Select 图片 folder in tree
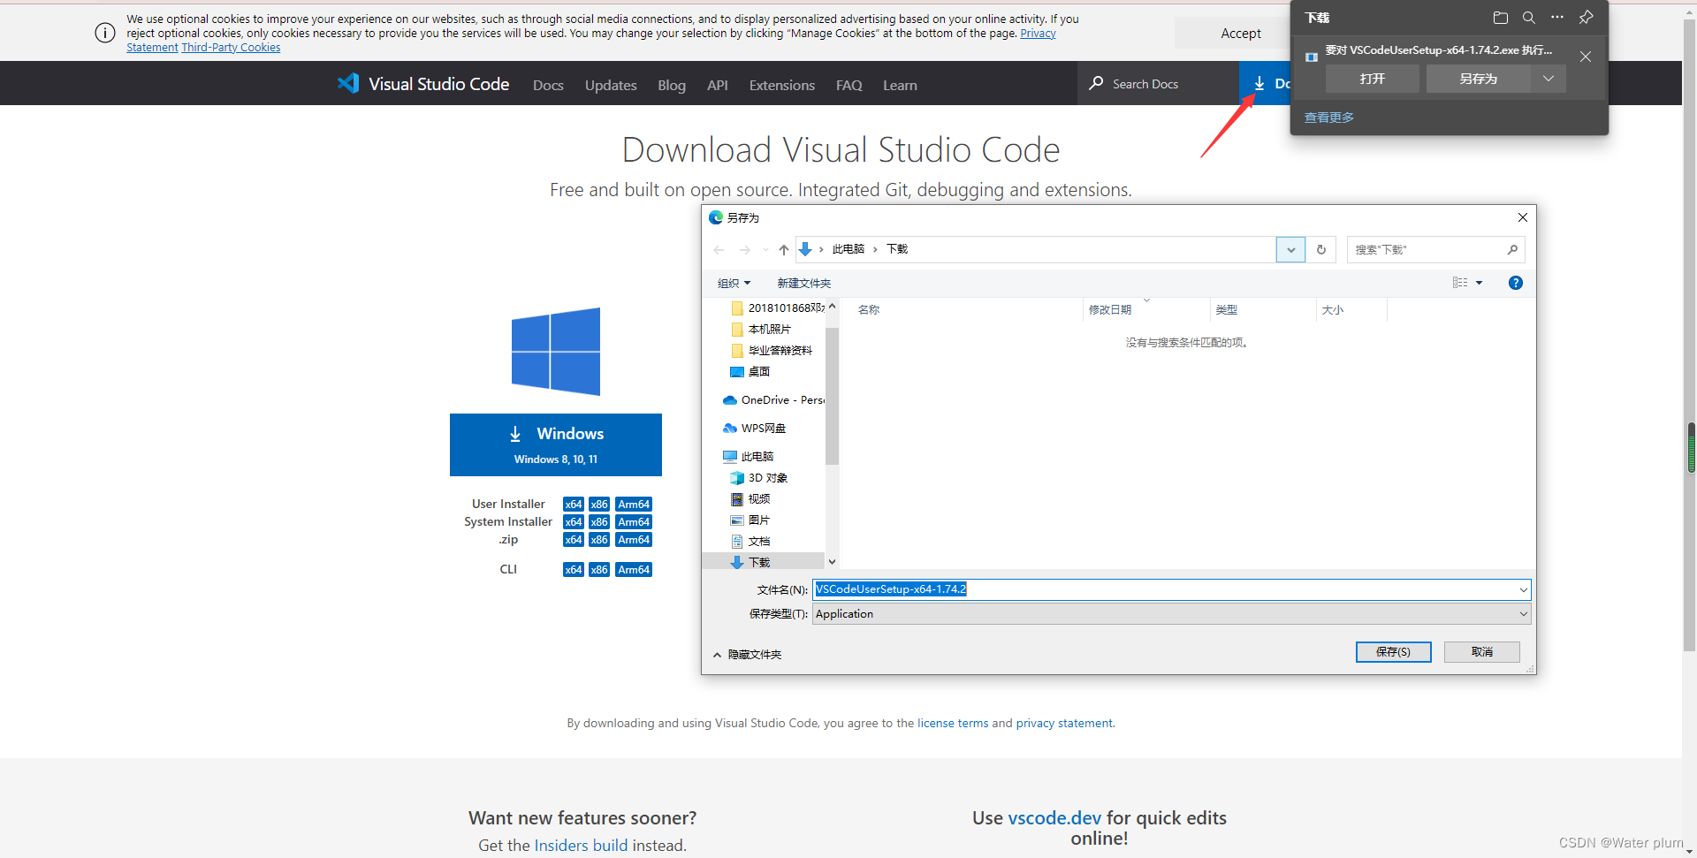This screenshot has width=1697, height=858. (750, 520)
